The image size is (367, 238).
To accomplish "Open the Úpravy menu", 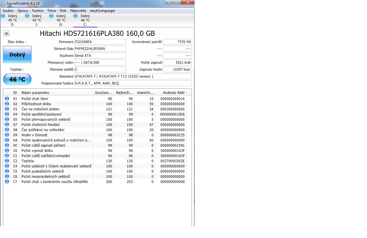I will (23, 11).
